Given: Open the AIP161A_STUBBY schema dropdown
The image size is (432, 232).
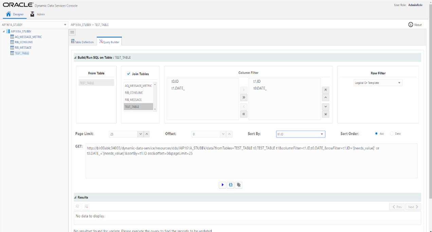Looking at the screenshot, I should click(65, 25).
